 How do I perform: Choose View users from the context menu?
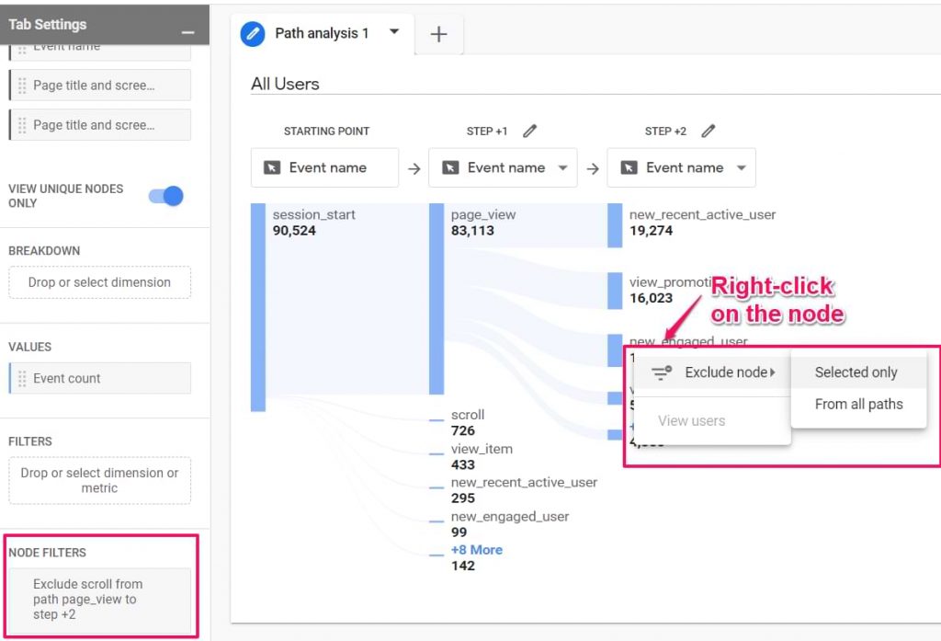click(690, 420)
